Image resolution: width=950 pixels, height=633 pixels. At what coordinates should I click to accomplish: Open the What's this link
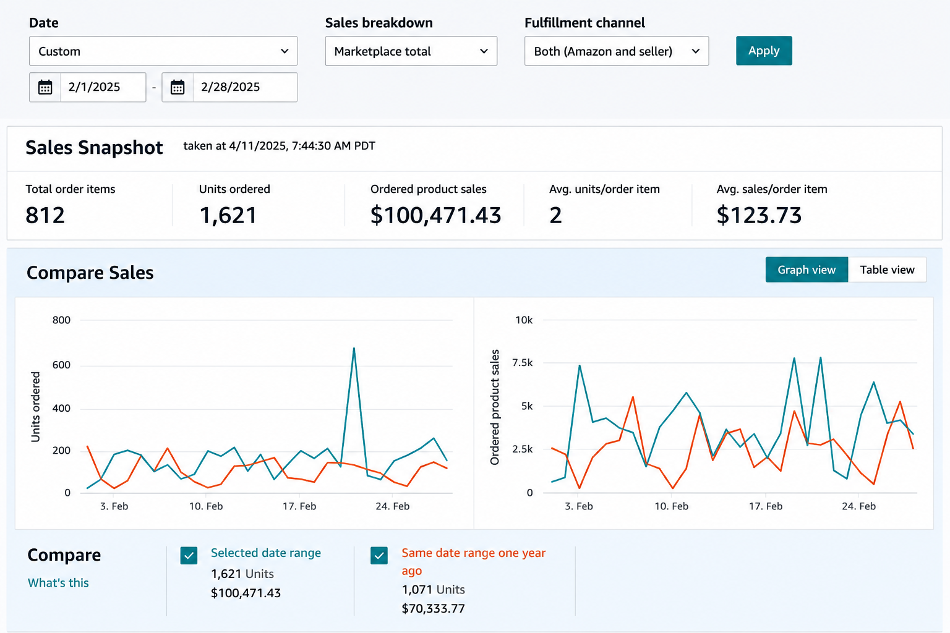coord(58,583)
